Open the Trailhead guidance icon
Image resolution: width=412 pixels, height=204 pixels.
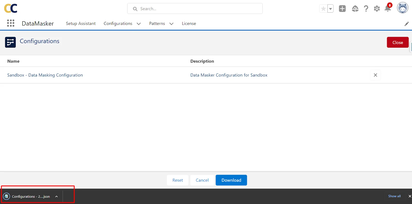pos(355,8)
